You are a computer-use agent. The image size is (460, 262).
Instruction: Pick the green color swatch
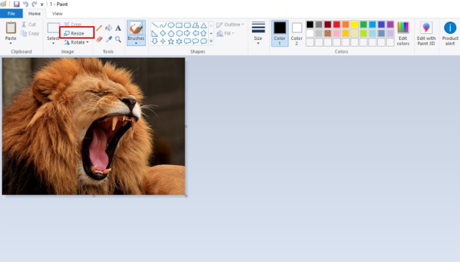[363, 24]
